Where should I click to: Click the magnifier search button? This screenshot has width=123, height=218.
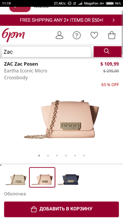(x=108, y=52)
